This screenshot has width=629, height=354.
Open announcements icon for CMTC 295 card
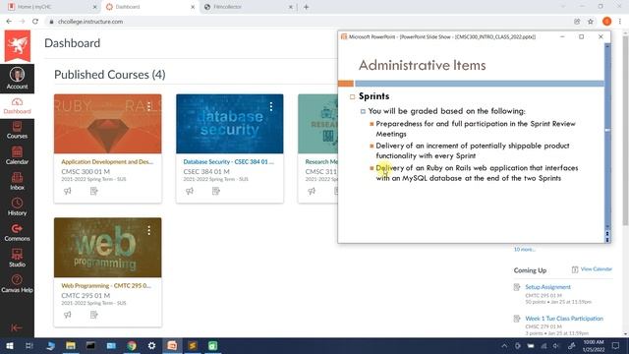click(68, 315)
